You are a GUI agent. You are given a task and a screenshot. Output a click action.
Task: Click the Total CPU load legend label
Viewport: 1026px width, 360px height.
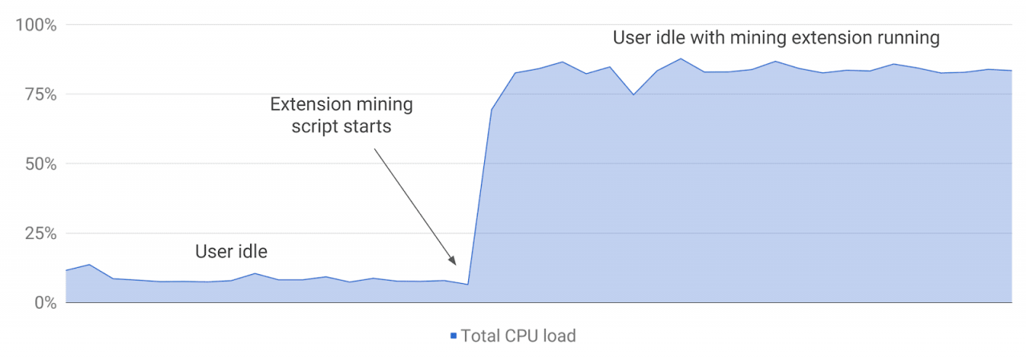(518, 336)
